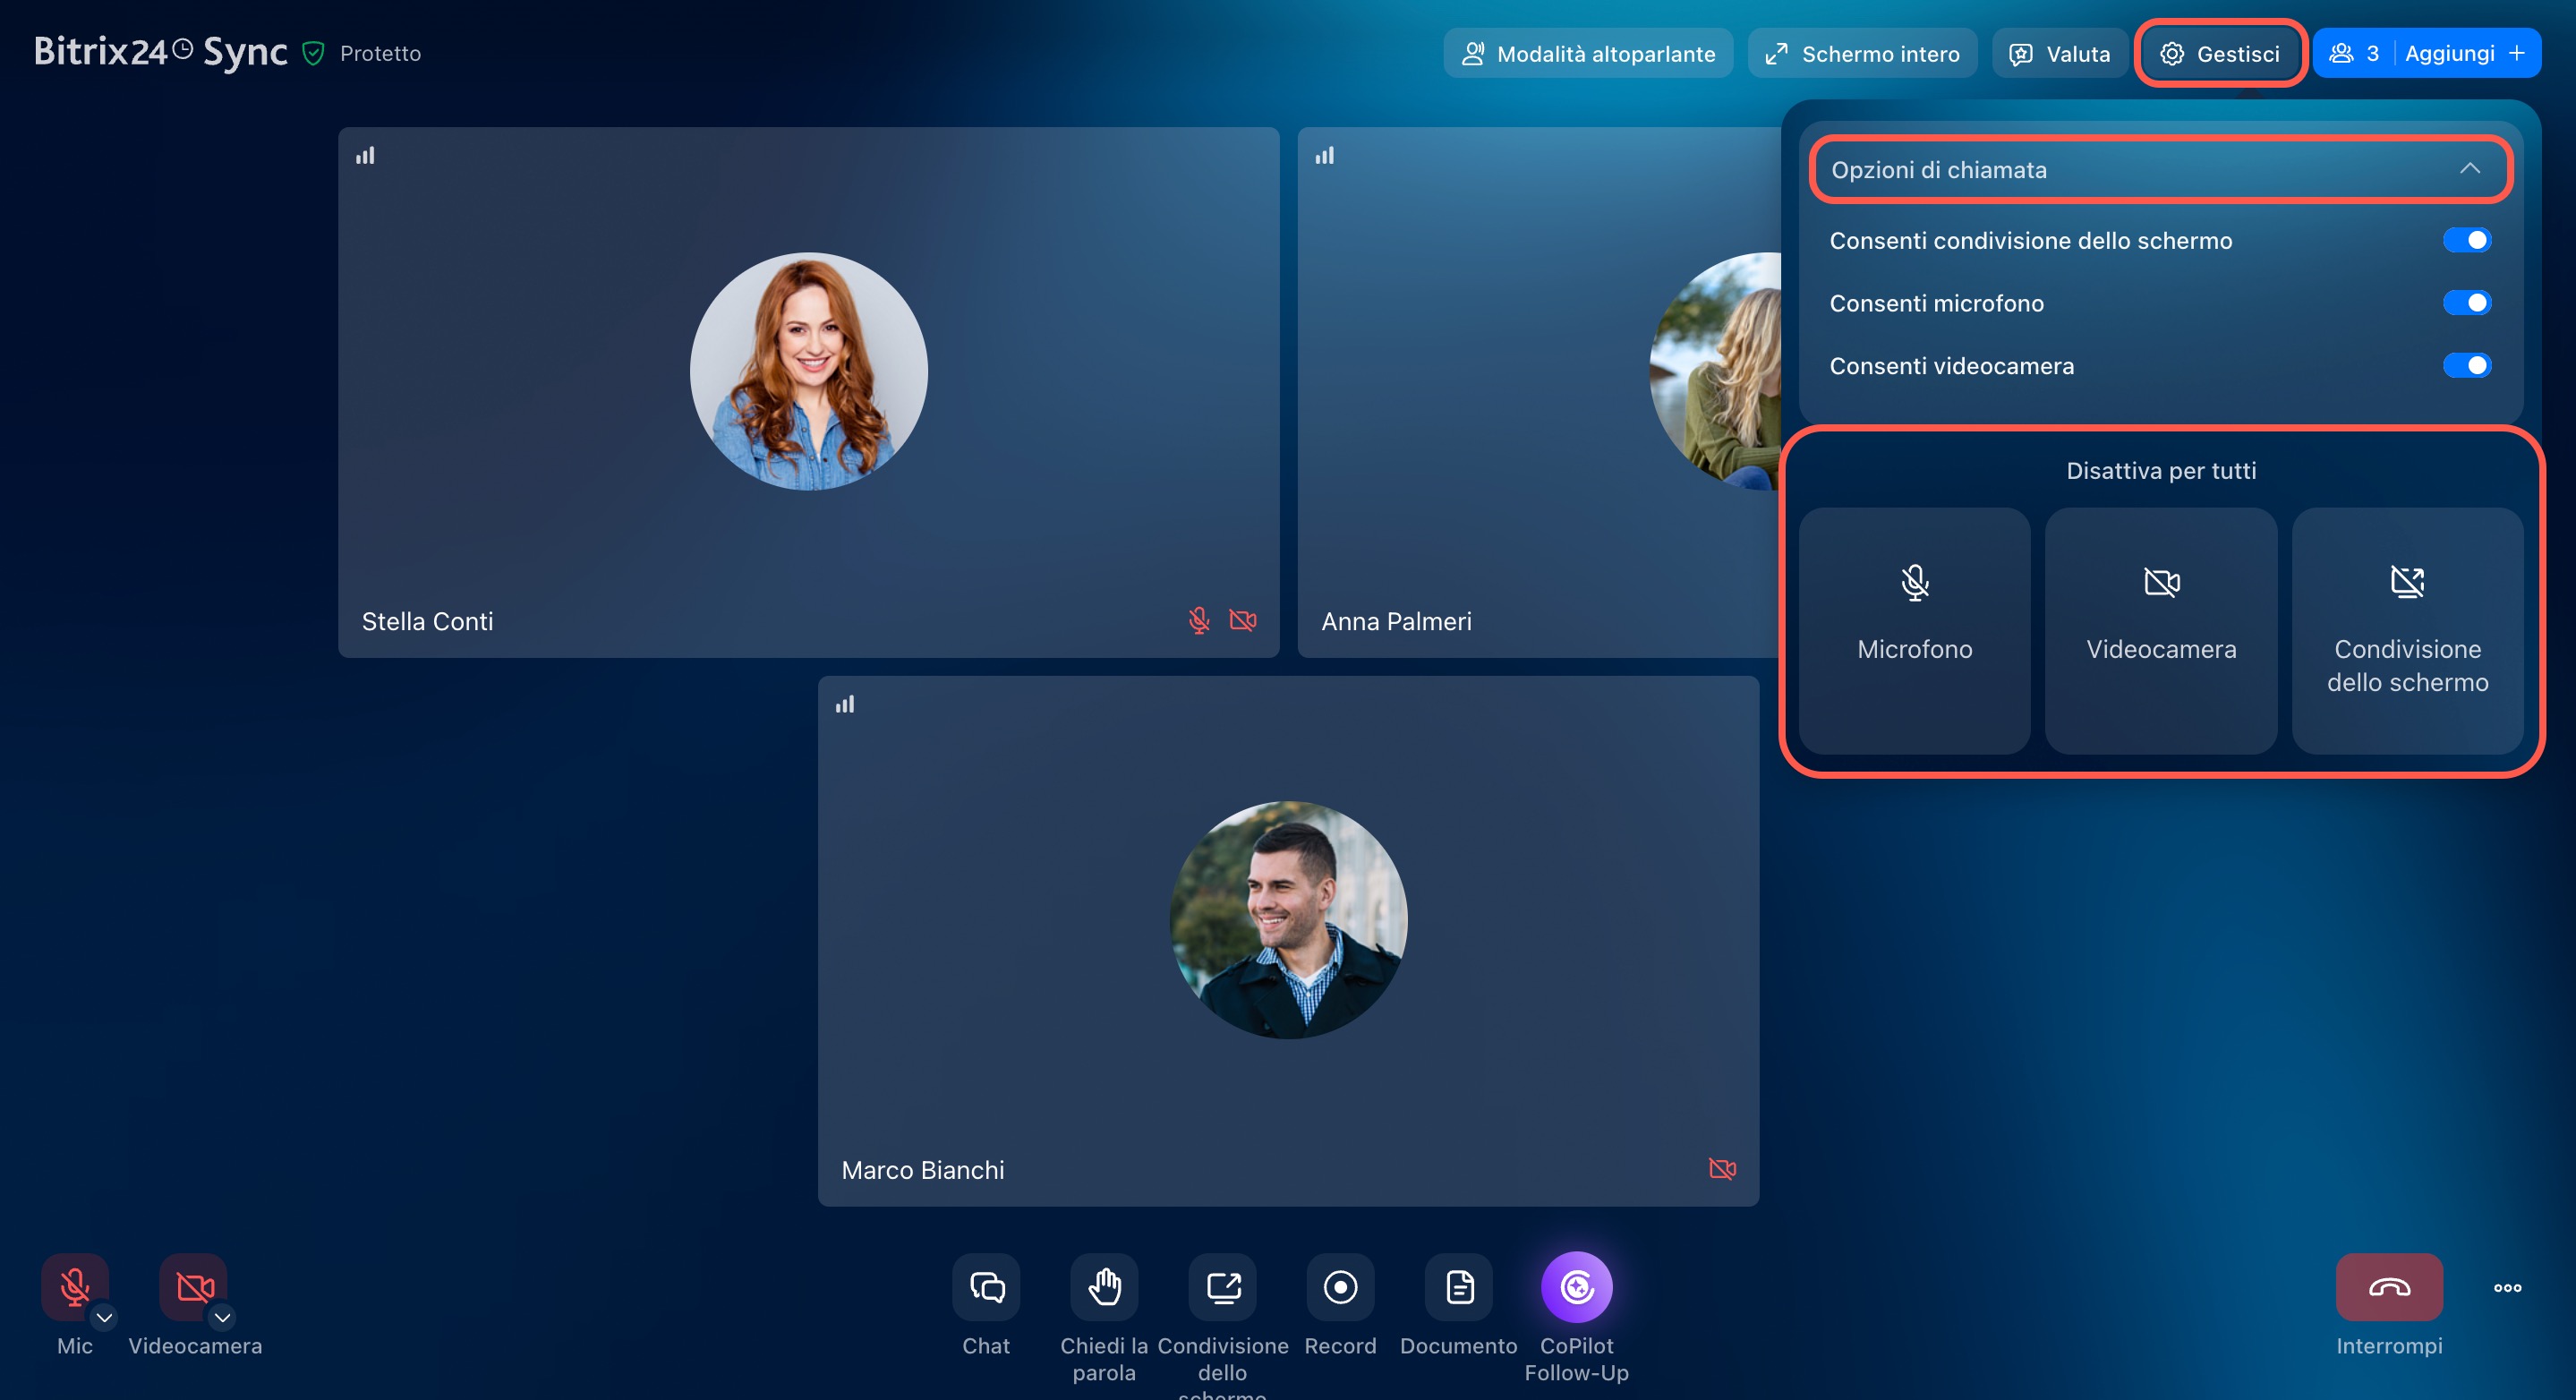Toggle the Consenti microfono switch

click(x=2466, y=303)
